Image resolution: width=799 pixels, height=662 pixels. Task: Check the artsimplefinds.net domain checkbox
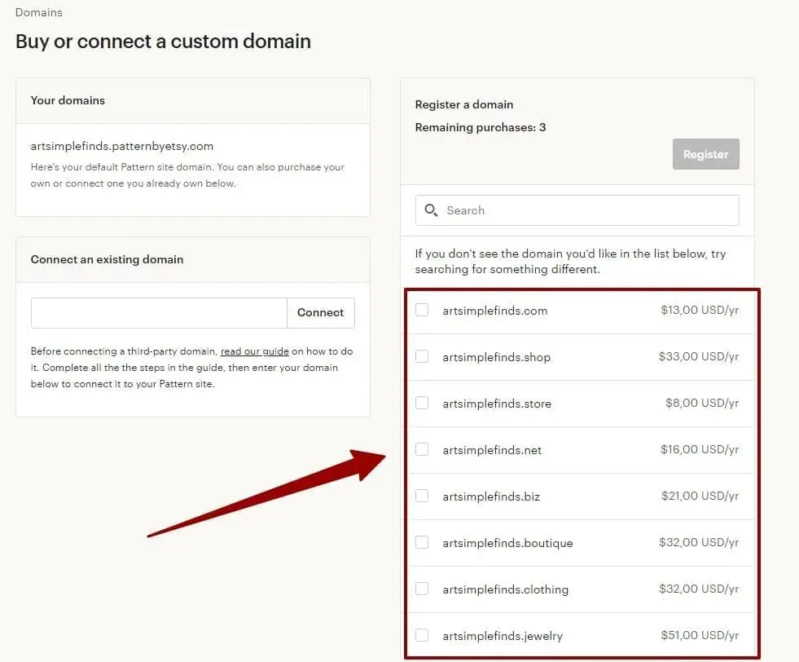[x=422, y=450]
